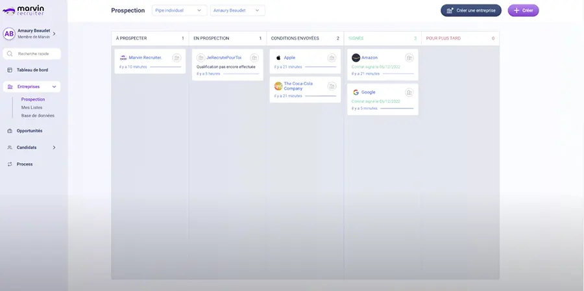Click the Apple logo
Viewport: 584px width, 291px height.
[x=278, y=58]
